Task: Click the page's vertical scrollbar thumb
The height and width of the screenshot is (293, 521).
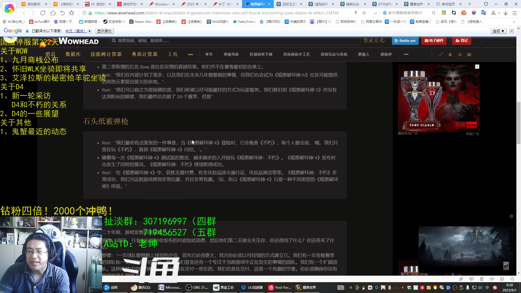Action: click(519, 123)
